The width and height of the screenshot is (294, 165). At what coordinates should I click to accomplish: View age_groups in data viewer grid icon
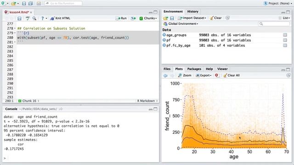coord(285,35)
